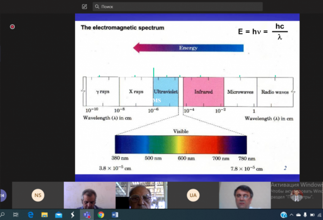
Task: Launch the Mail app from taskbar
Action: (58, 215)
